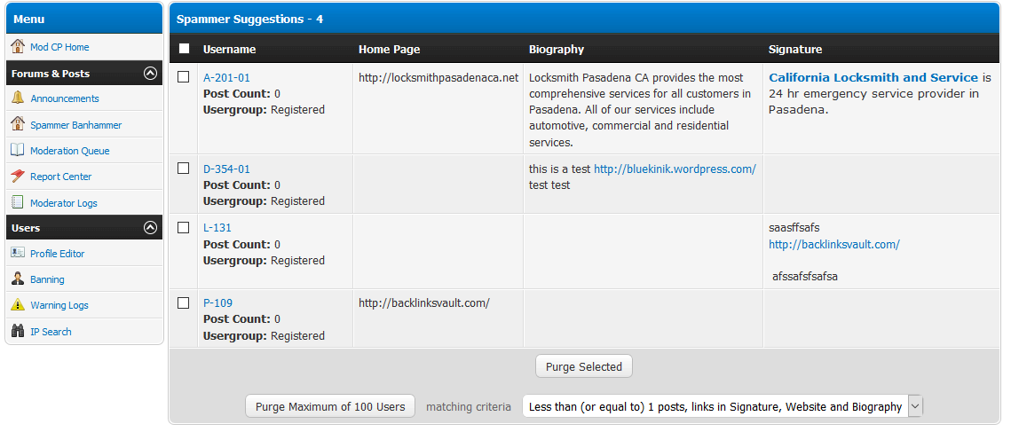The image size is (1011, 432).
Task: Click the Report Center flag icon
Action: [17, 177]
